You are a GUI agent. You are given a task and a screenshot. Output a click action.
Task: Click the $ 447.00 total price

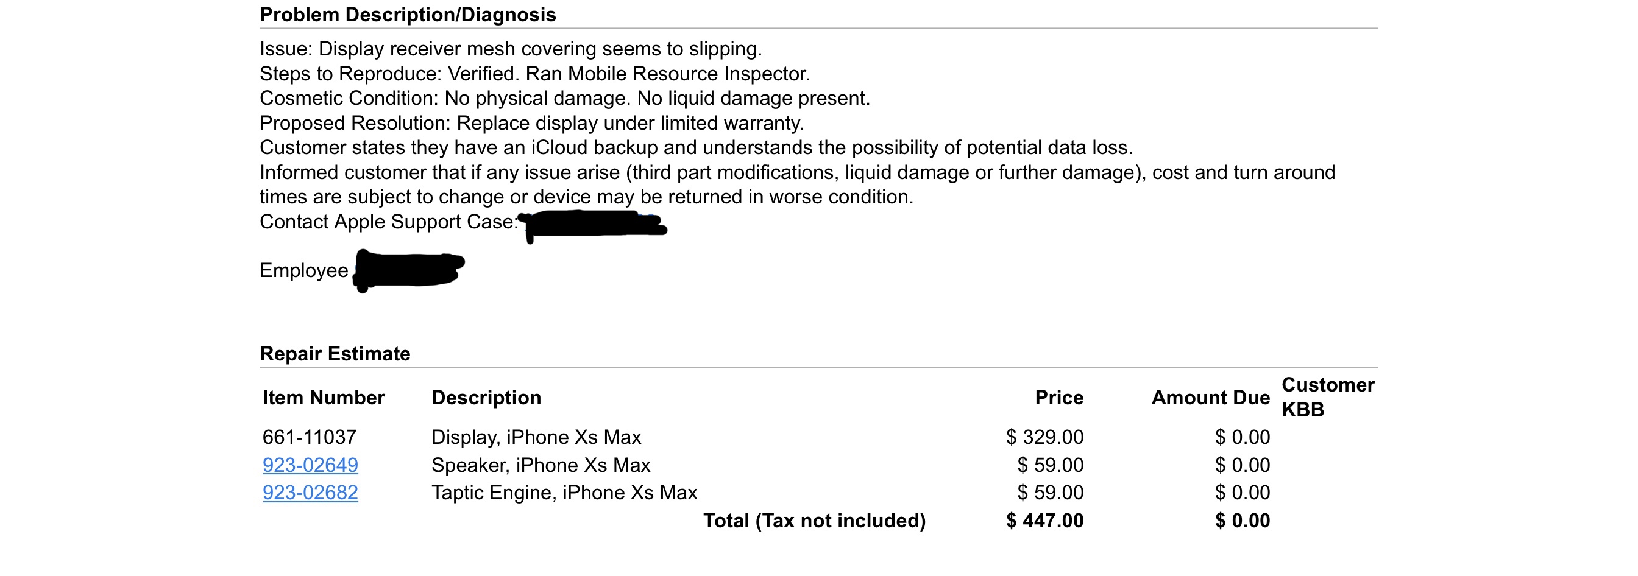coord(1044,520)
